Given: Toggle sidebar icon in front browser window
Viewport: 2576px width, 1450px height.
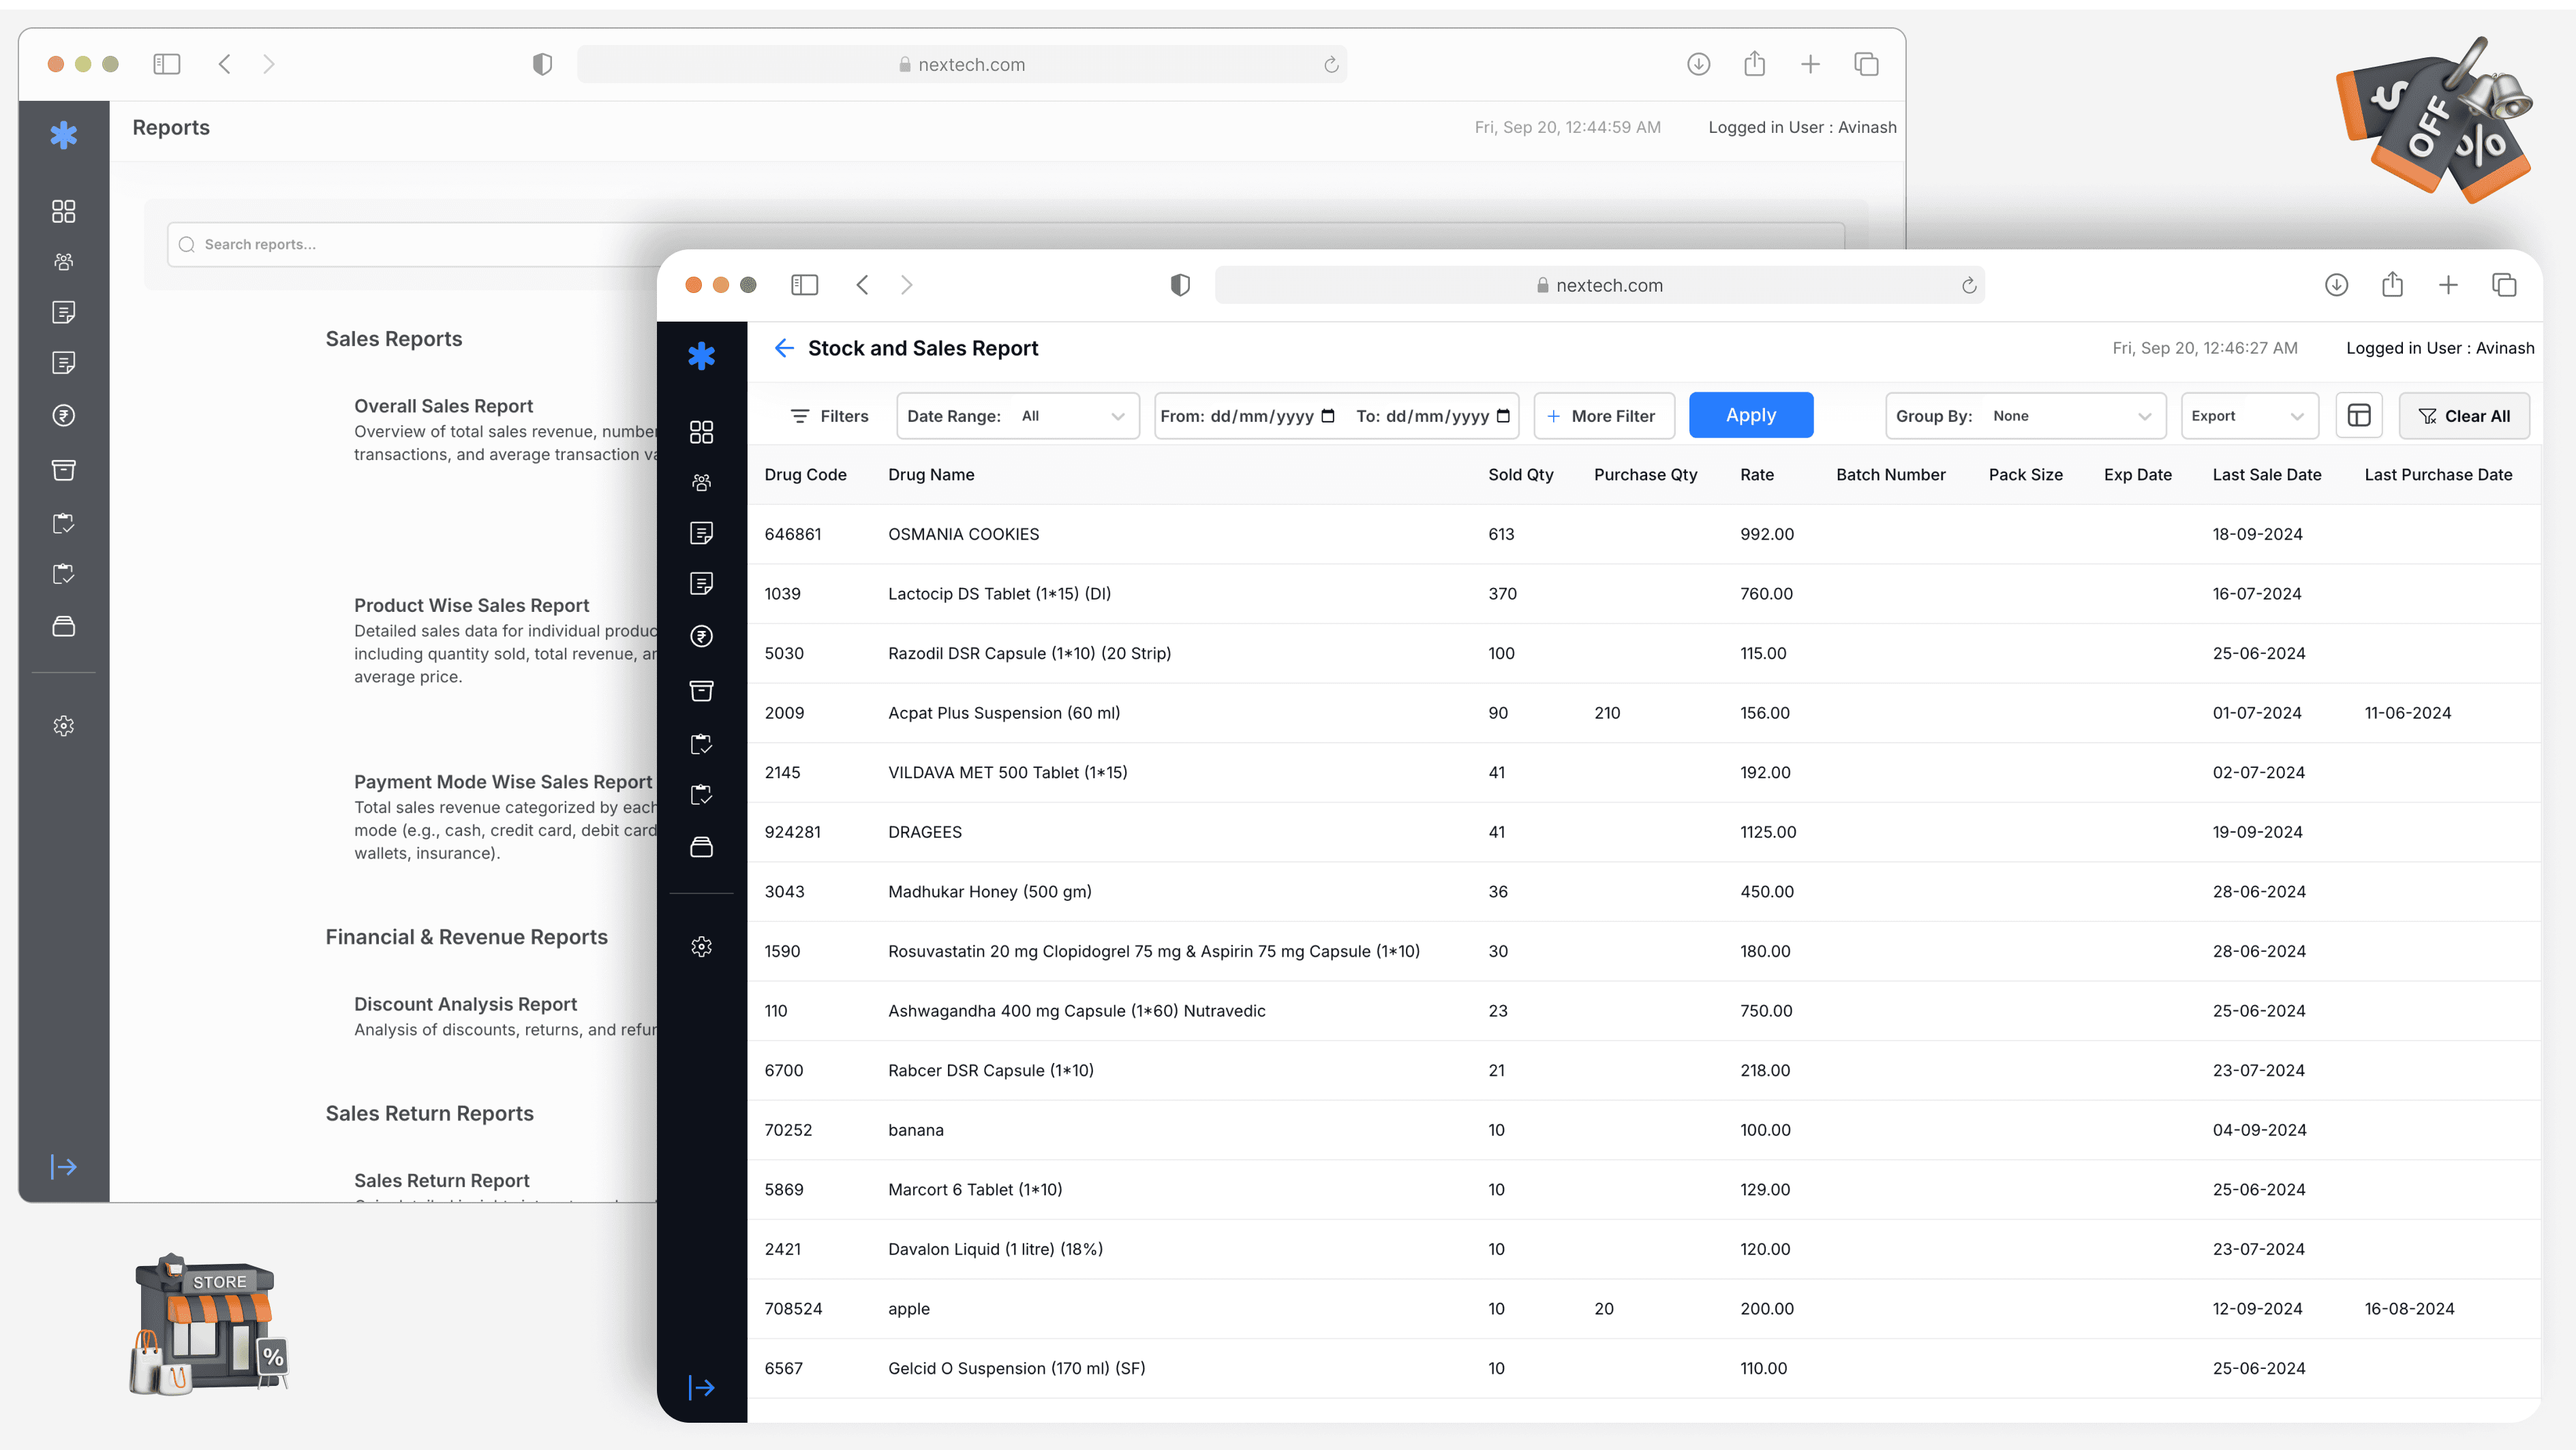Looking at the screenshot, I should pyautogui.click(x=804, y=285).
